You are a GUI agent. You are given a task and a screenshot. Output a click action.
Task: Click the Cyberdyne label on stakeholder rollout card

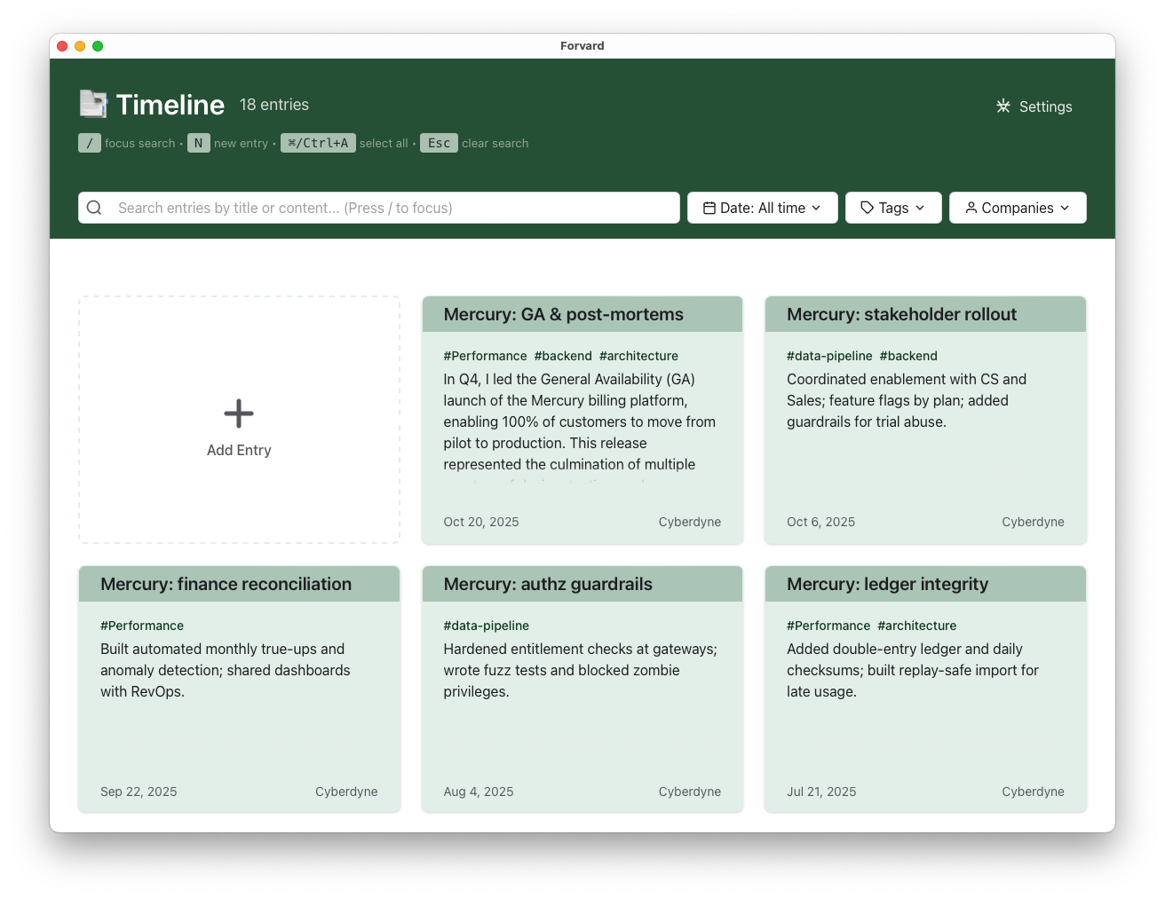(x=1033, y=522)
